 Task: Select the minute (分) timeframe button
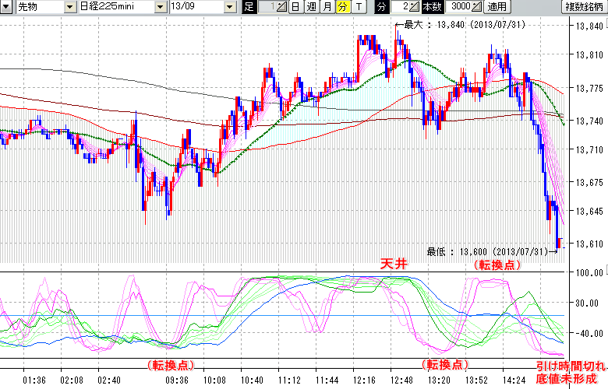pyautogui.click(x=342, y=7)
